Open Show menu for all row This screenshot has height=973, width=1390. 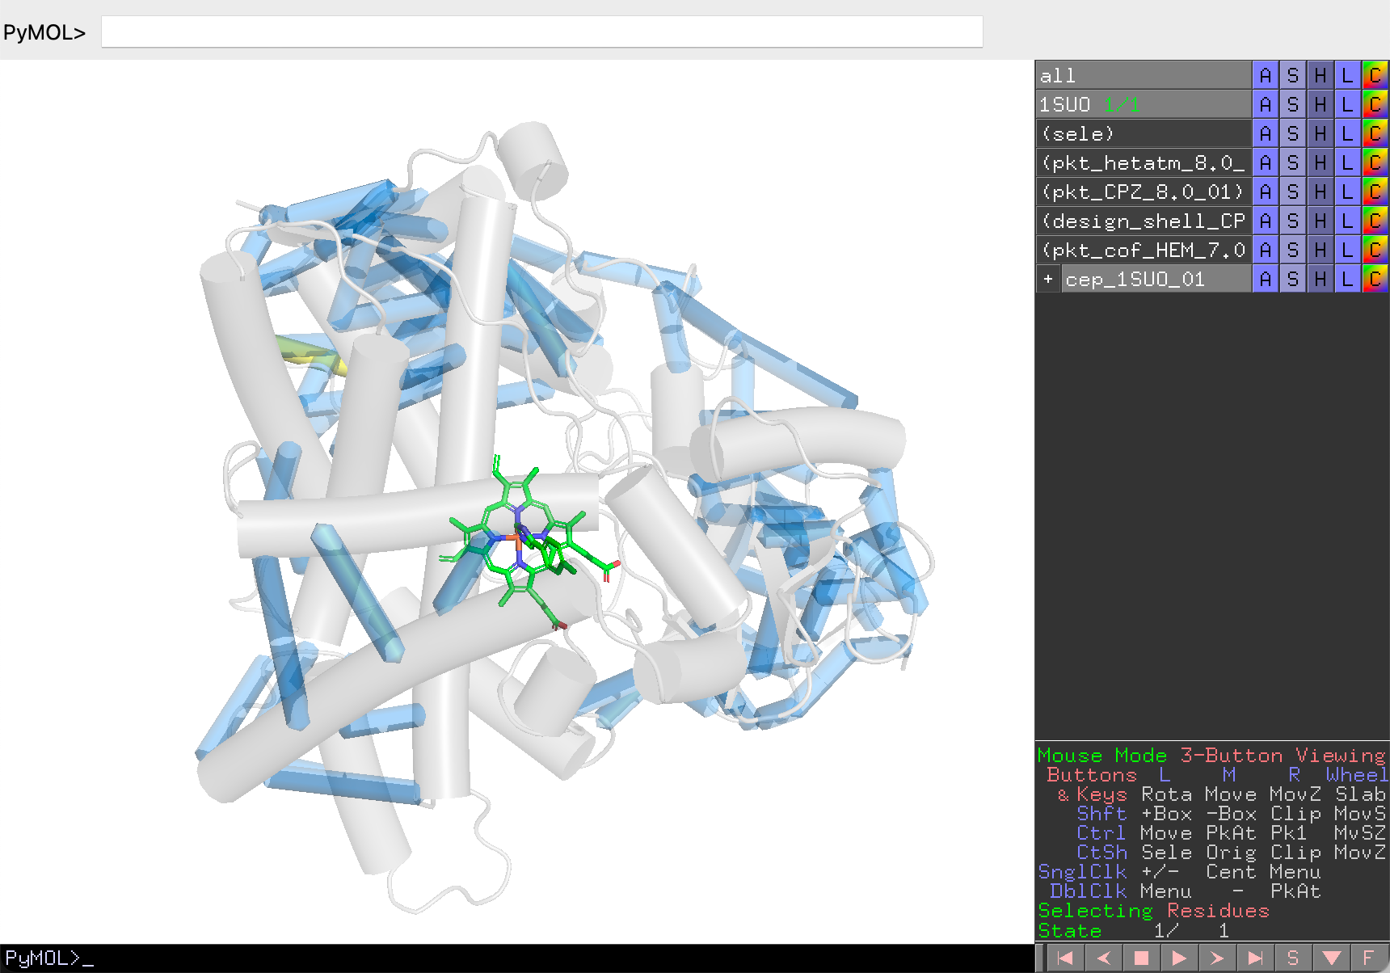tap(1293, 75)
